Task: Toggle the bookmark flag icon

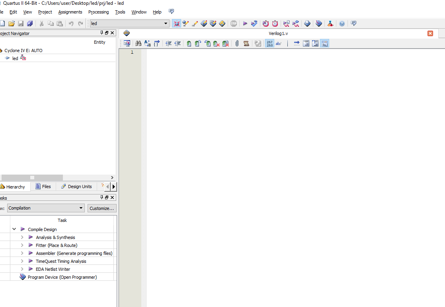Action: coord(189,43)
